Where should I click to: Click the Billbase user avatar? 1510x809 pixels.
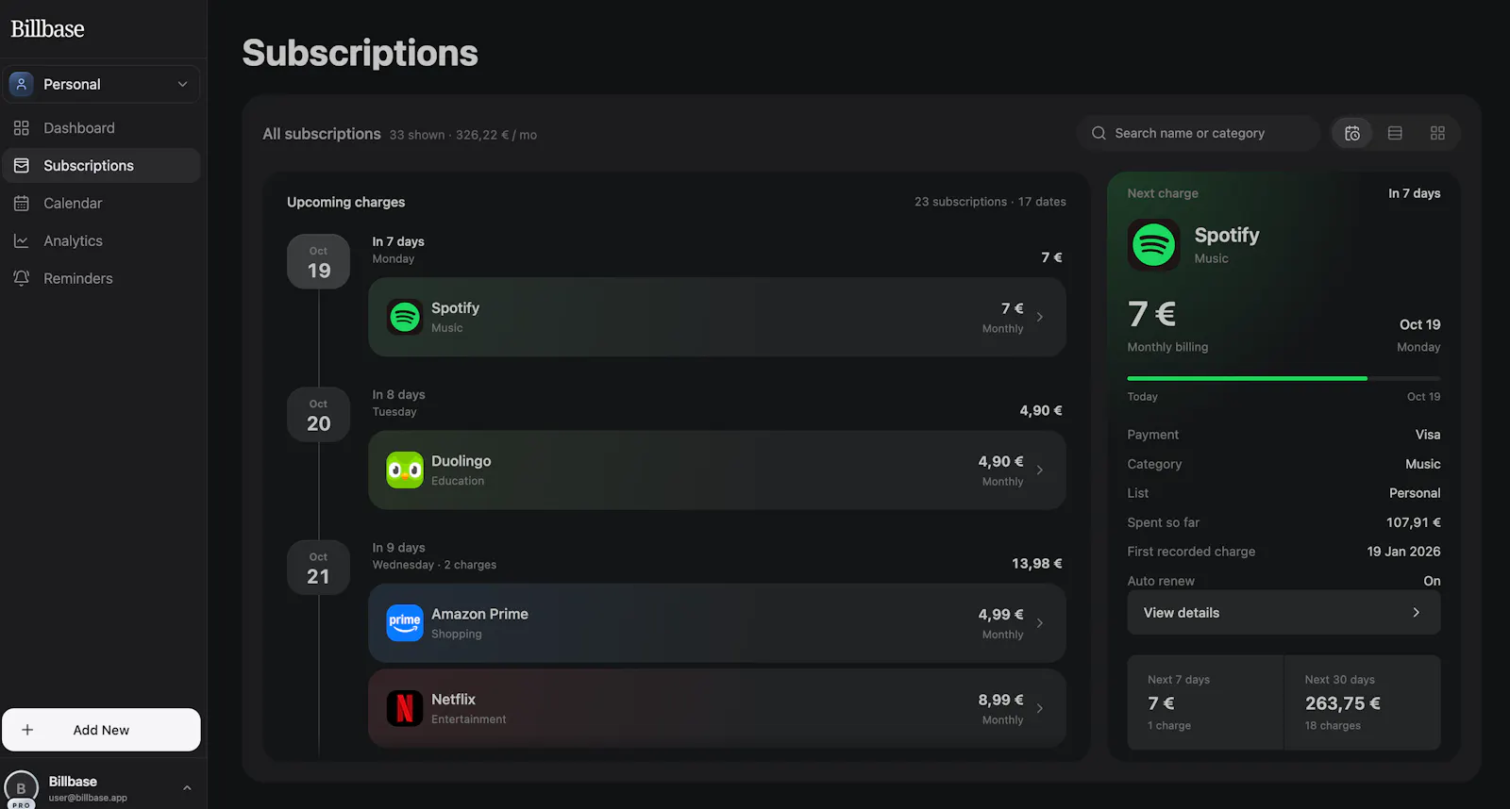tap(21, 788)
